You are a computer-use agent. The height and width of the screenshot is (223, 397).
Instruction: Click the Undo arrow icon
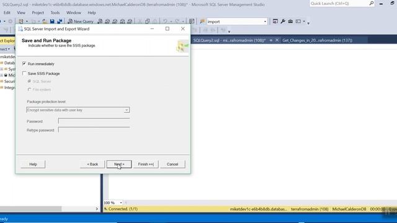165,22
